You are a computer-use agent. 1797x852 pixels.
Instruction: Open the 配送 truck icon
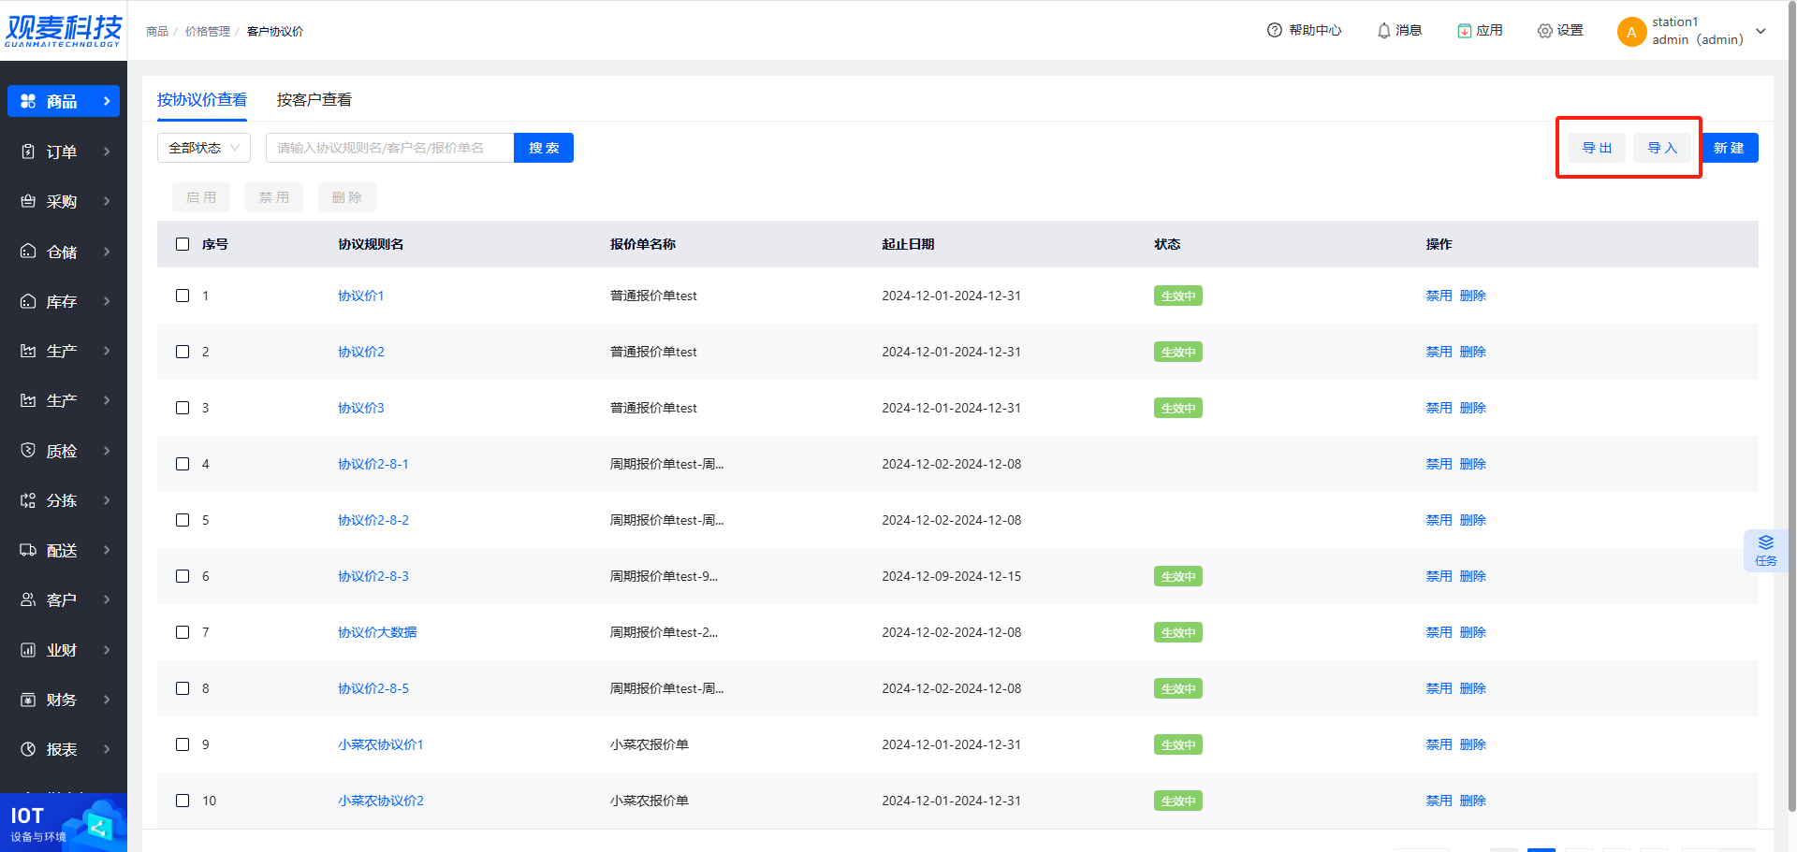(x=28, y=550)
